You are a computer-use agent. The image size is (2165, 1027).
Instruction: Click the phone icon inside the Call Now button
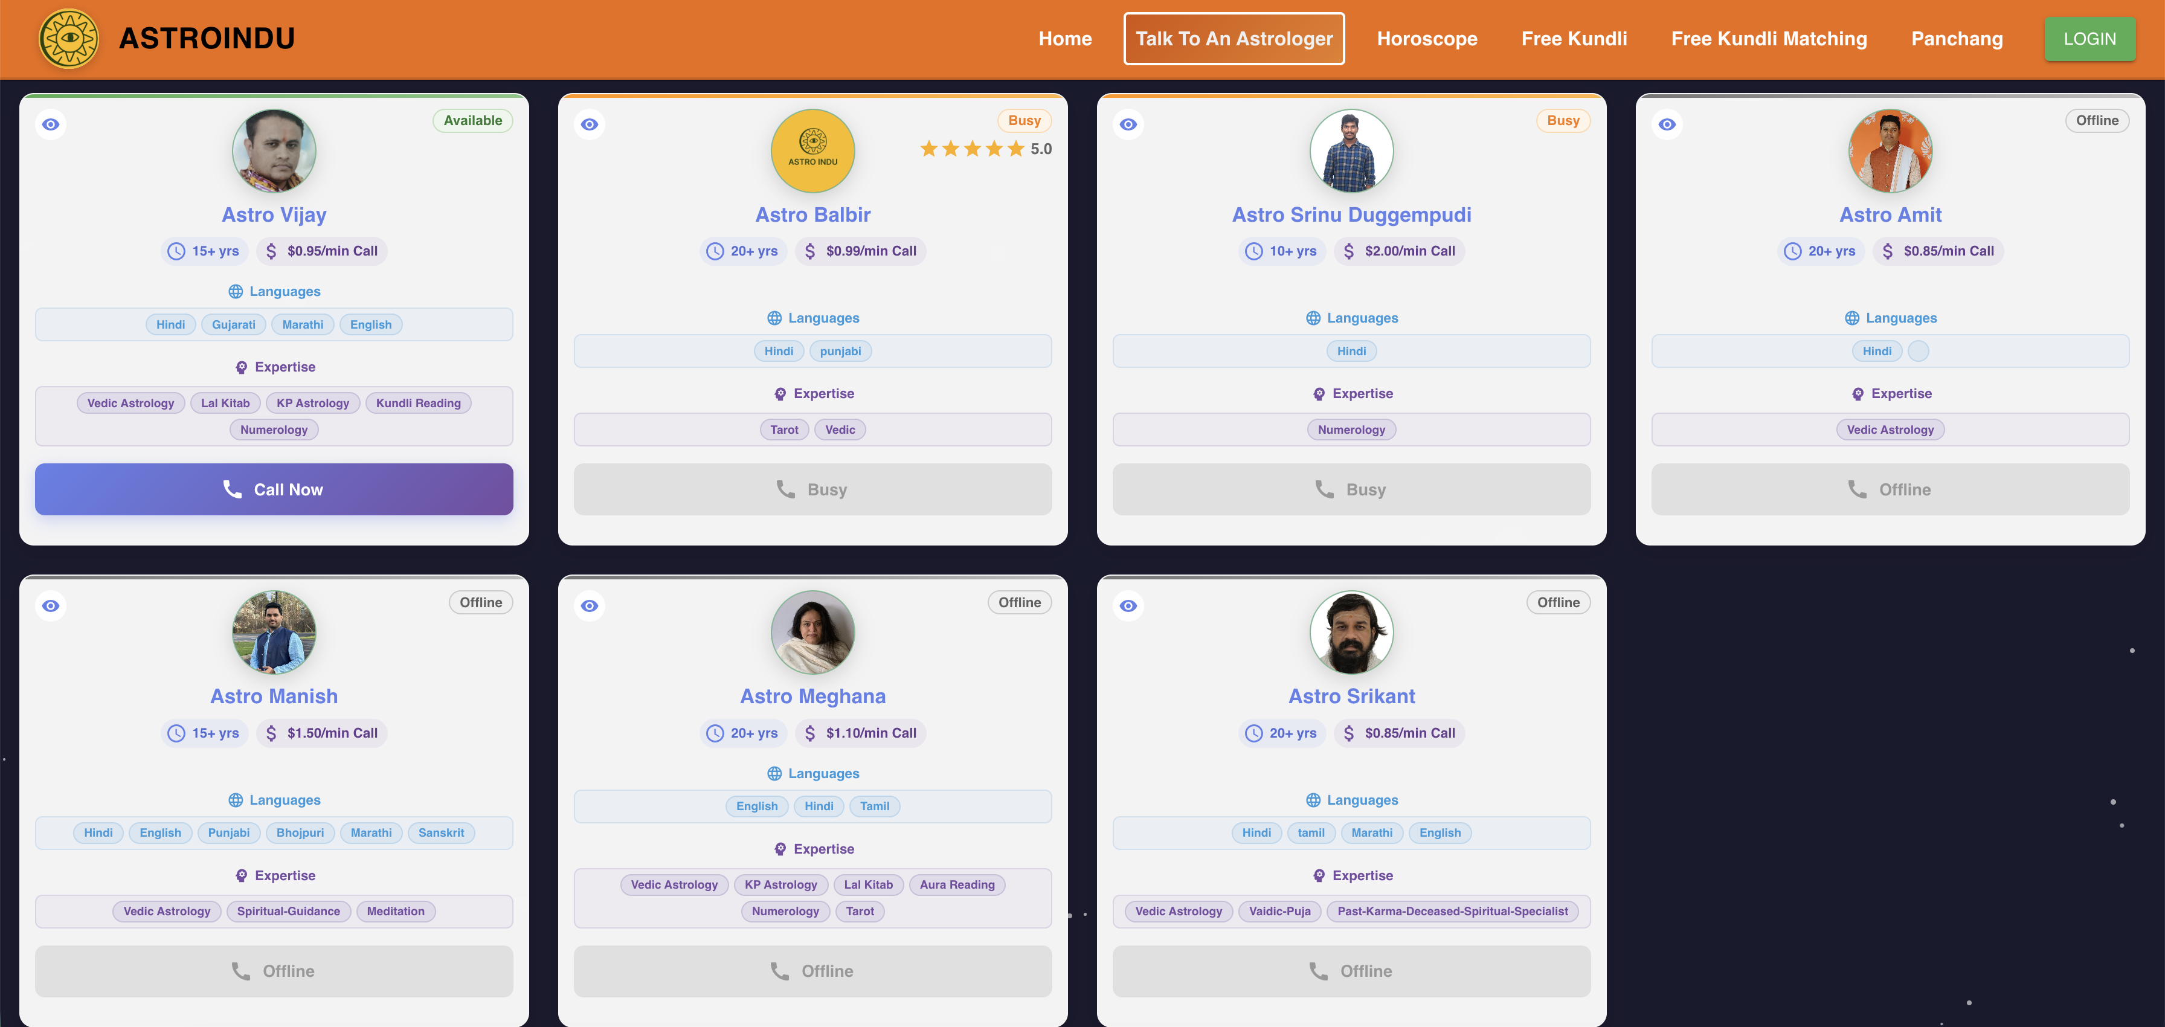pos(234,489)
